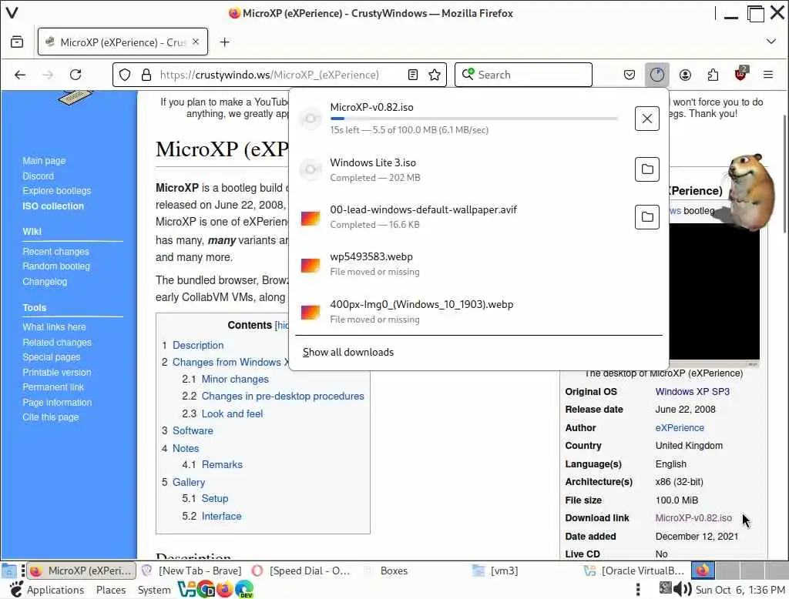
Task: Open Related changes link
Action: click(57, 342)
